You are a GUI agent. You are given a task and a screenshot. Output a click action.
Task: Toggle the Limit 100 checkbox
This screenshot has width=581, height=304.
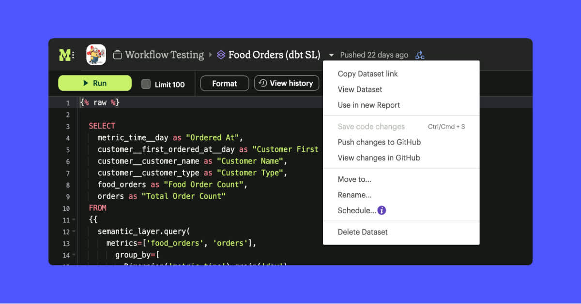point(146,84)
